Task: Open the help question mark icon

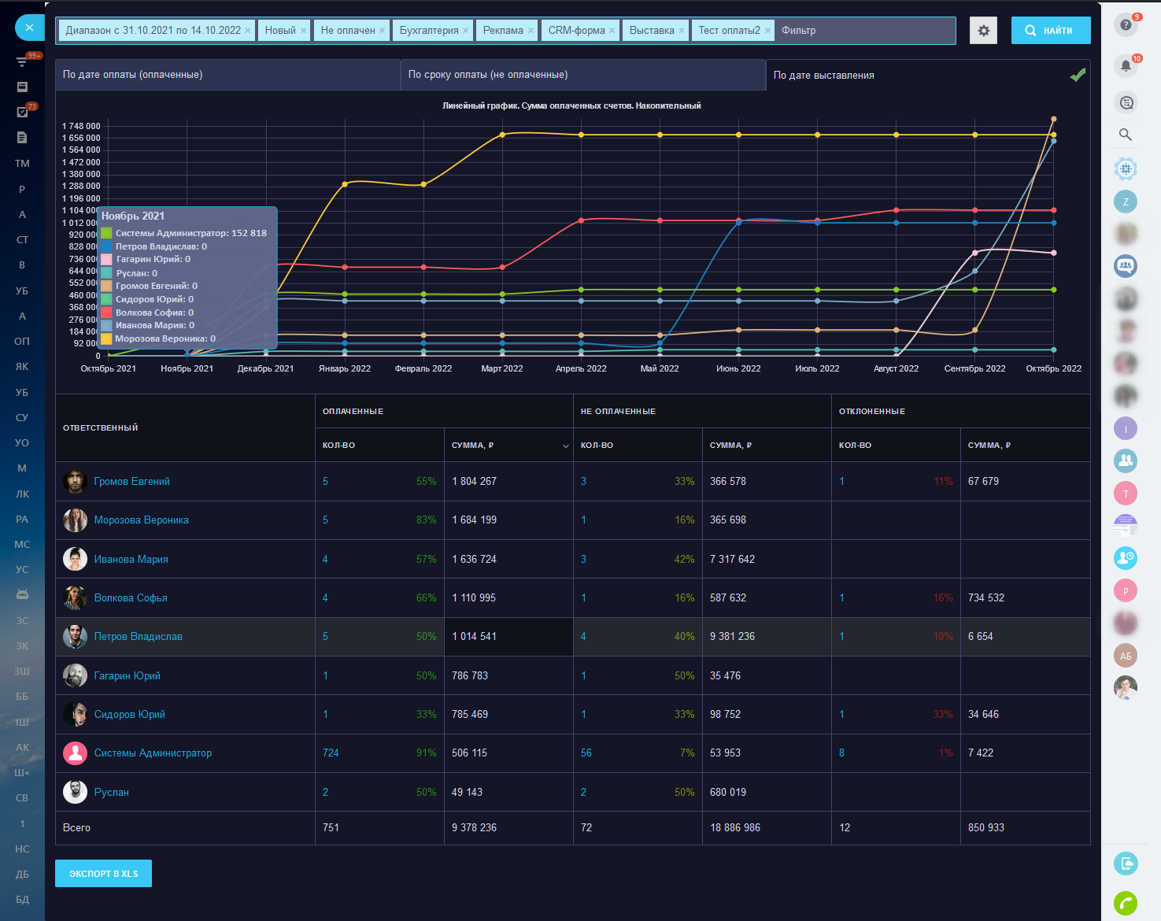Action: coord(1126,25)
